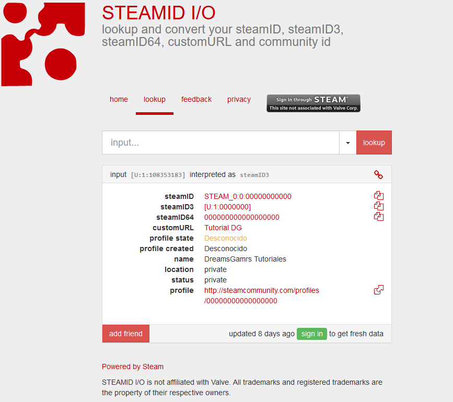Select the updated 8 days ago text

(x=262, y=334)
